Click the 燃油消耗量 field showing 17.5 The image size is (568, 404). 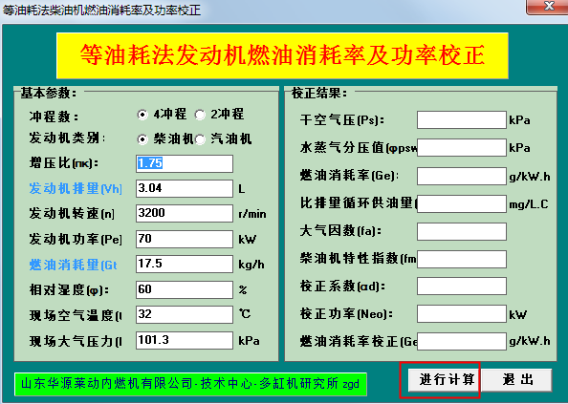185,264
